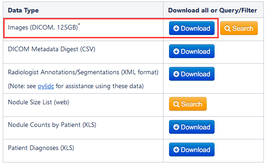Click the download arrow icon for Nodule Counts by Patient
This screenshot has height=168, width=268.
point(176,127)
